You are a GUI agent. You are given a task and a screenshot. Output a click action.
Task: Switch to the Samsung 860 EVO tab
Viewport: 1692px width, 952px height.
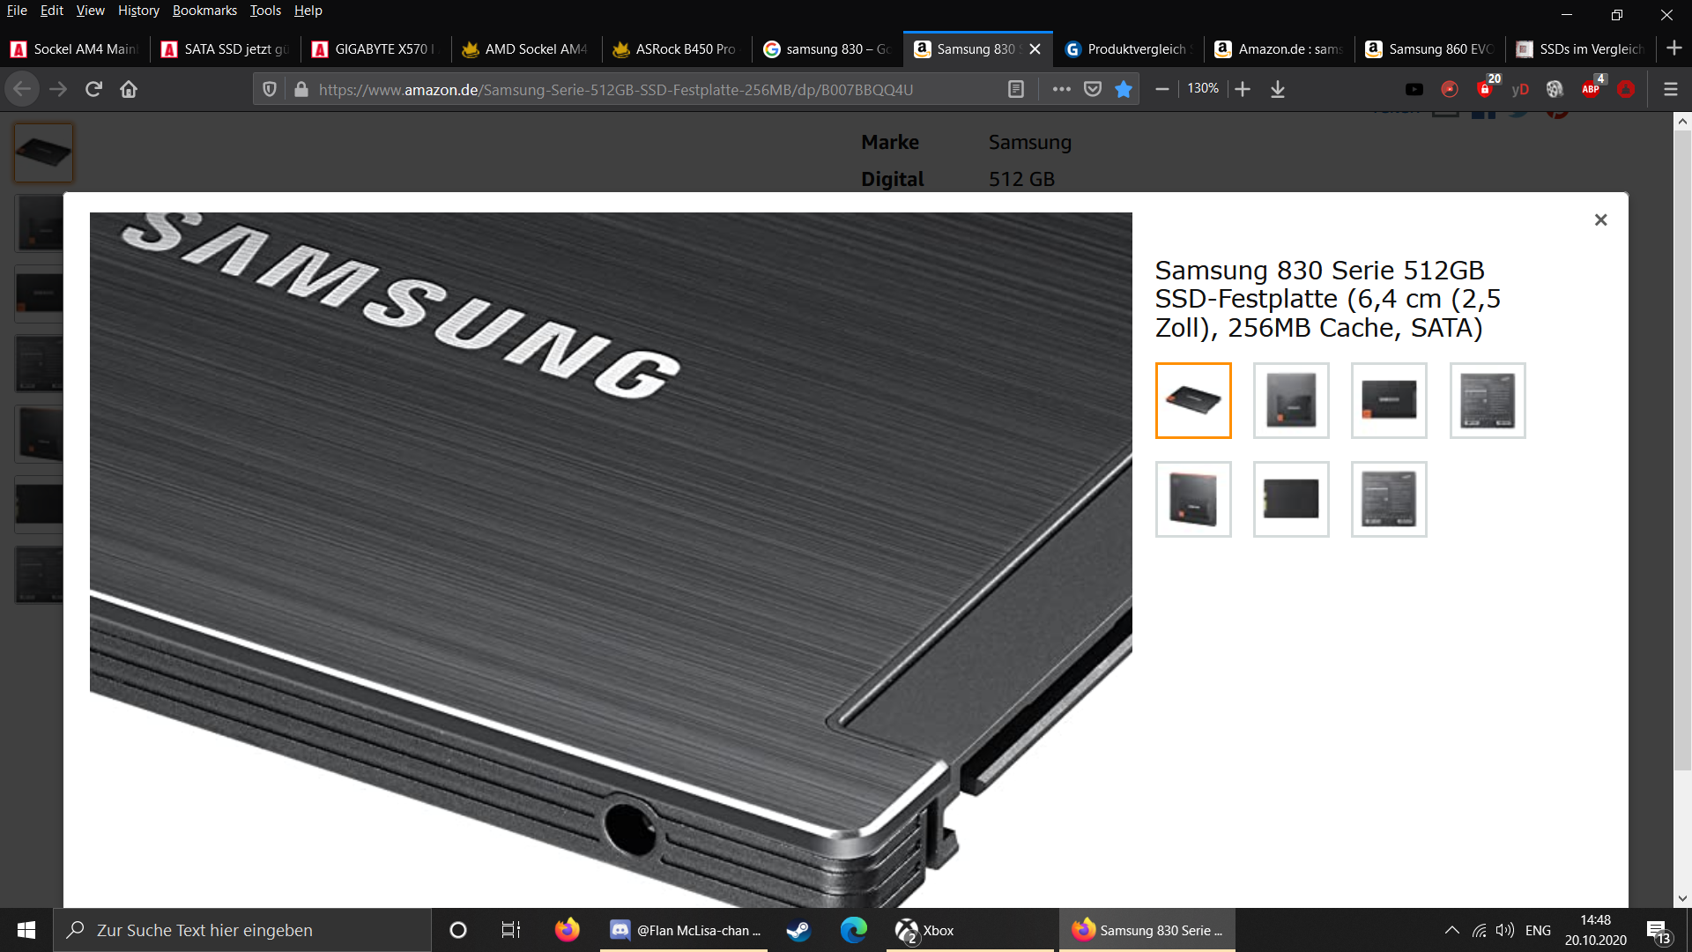[1429, 49]
